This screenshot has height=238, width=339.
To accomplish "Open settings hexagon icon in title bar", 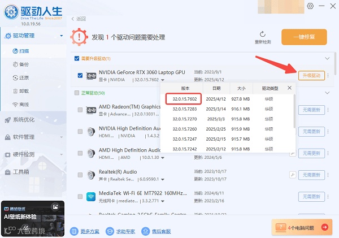I will coord(310,6).
